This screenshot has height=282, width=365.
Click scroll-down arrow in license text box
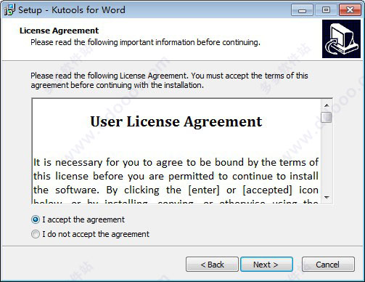click(327, 197)
